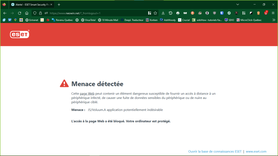Click the padlock site security icon

40,13
